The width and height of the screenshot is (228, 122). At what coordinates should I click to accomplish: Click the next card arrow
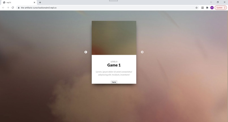(x=142, y=52)
